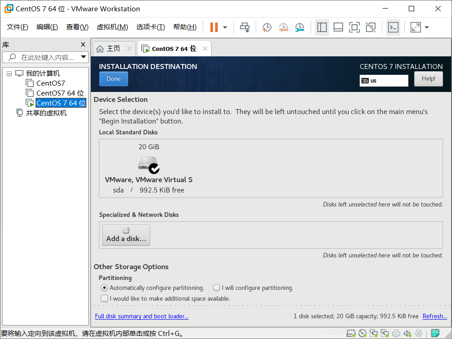The image size is (452, 339).
Task: Revert the VM to its snapshot
Action: [x=283, y=27]
